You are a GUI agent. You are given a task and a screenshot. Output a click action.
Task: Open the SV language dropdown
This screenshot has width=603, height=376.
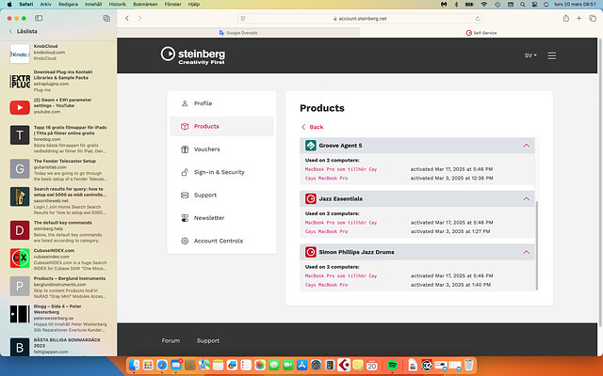point(530,55)
